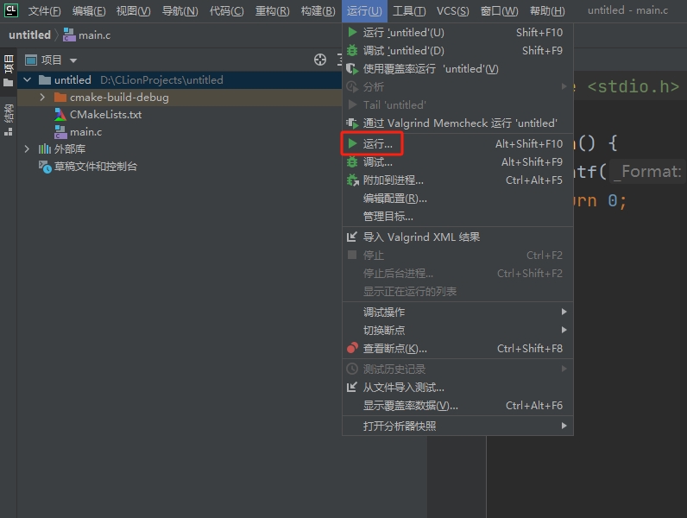
Task: Click the red breakpoints icon beside 查看断点
Action: [x=352, y=349]
